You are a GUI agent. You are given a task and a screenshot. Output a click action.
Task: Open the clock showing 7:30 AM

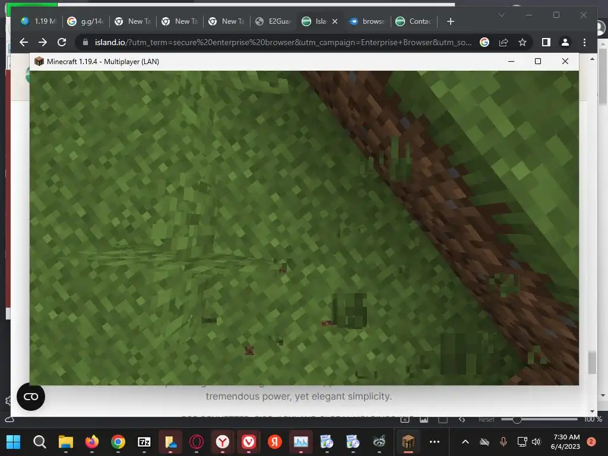tap(566, 442)
